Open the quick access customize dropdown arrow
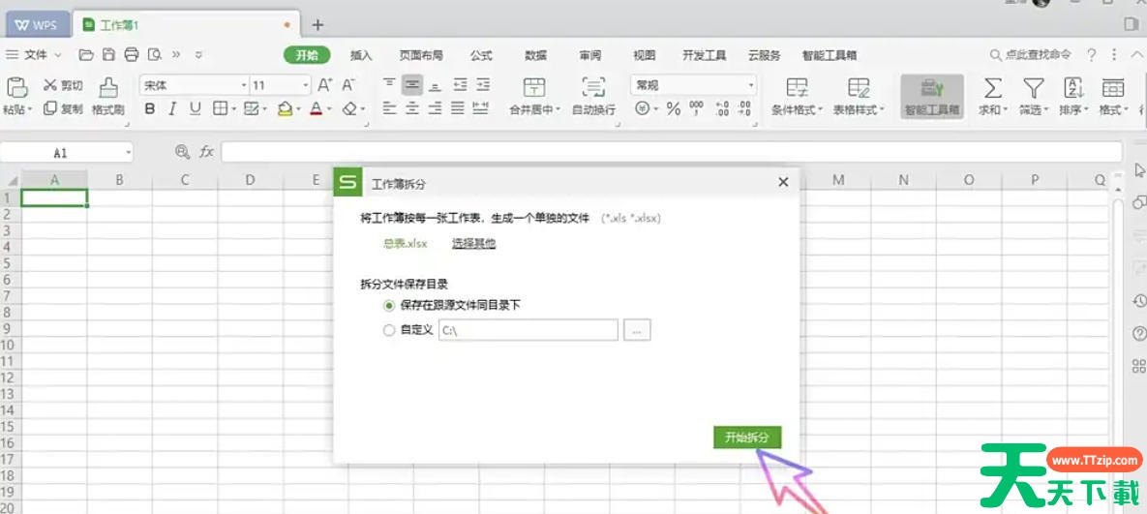This screenshot has width=1147, height=514. 198,55
